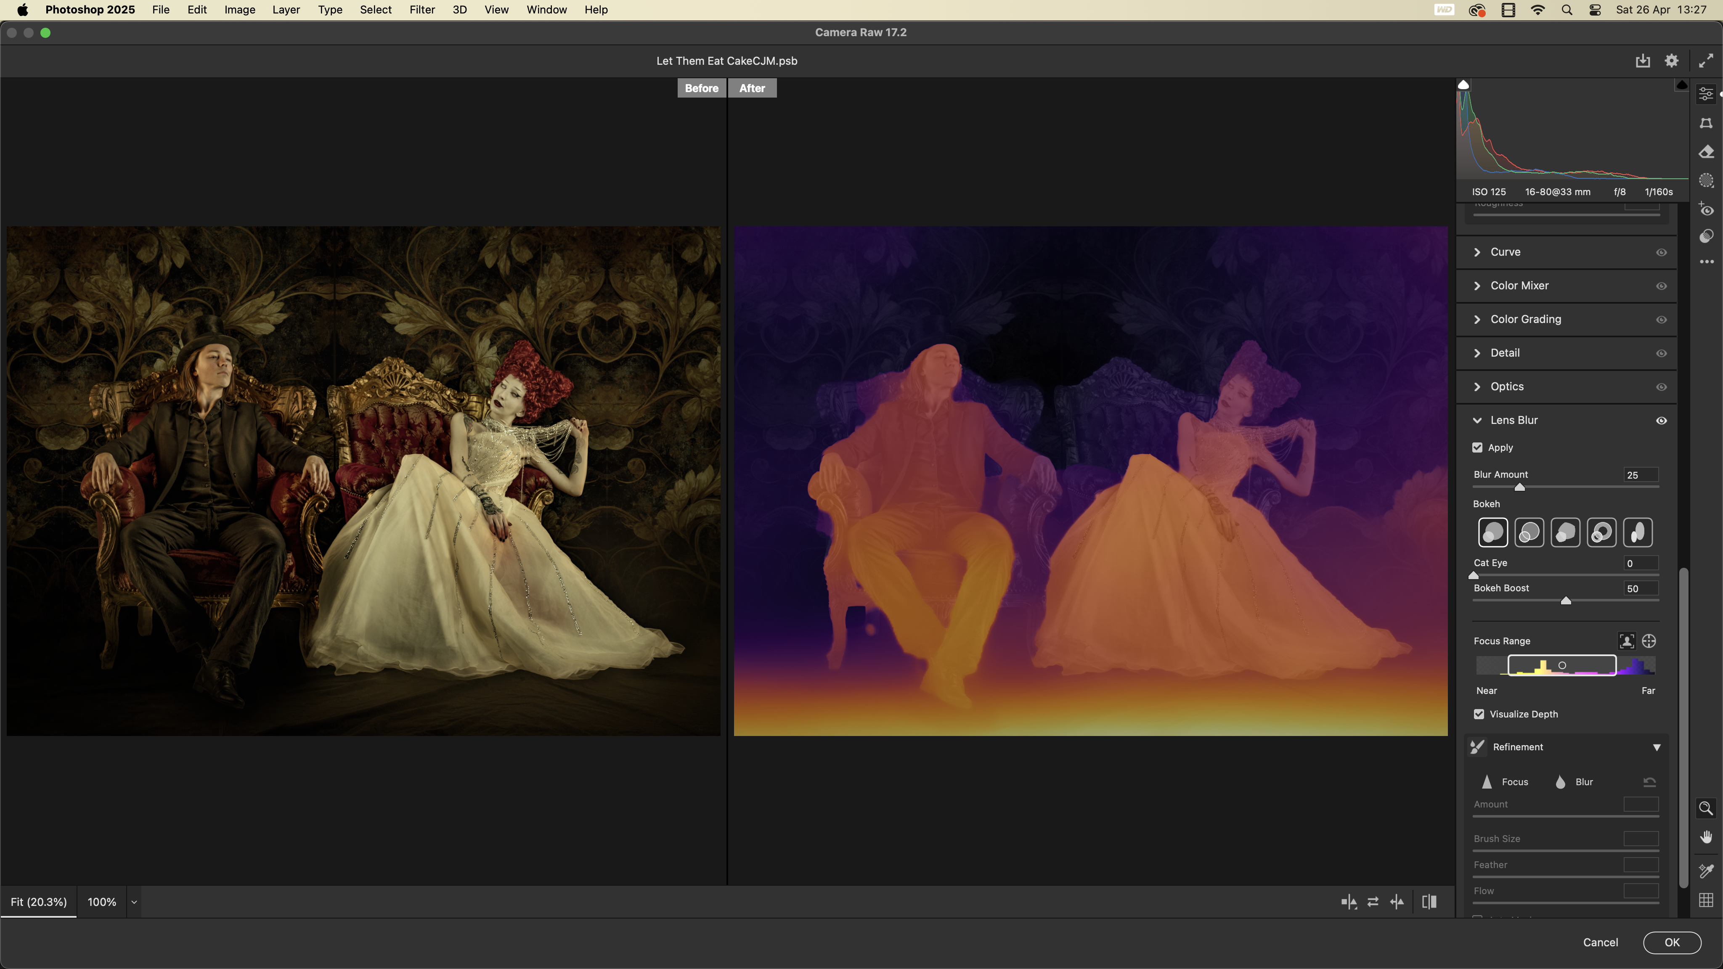The image size is (1723, 969).
Task: Open the Masking tool icon
Action: click(x=1706, y=180)
